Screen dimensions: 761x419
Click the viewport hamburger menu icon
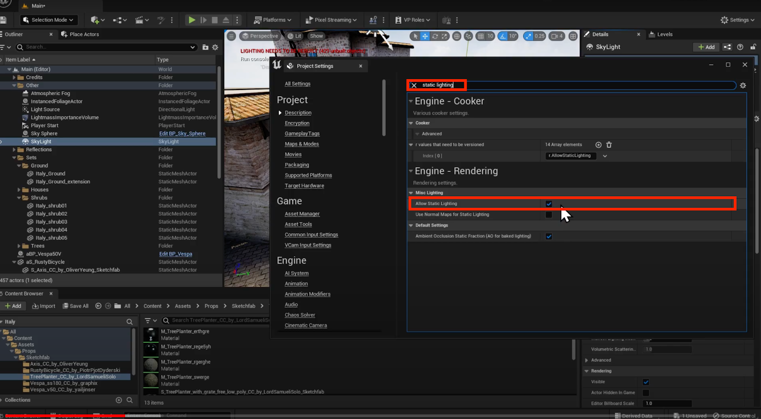tap(232, 36)
